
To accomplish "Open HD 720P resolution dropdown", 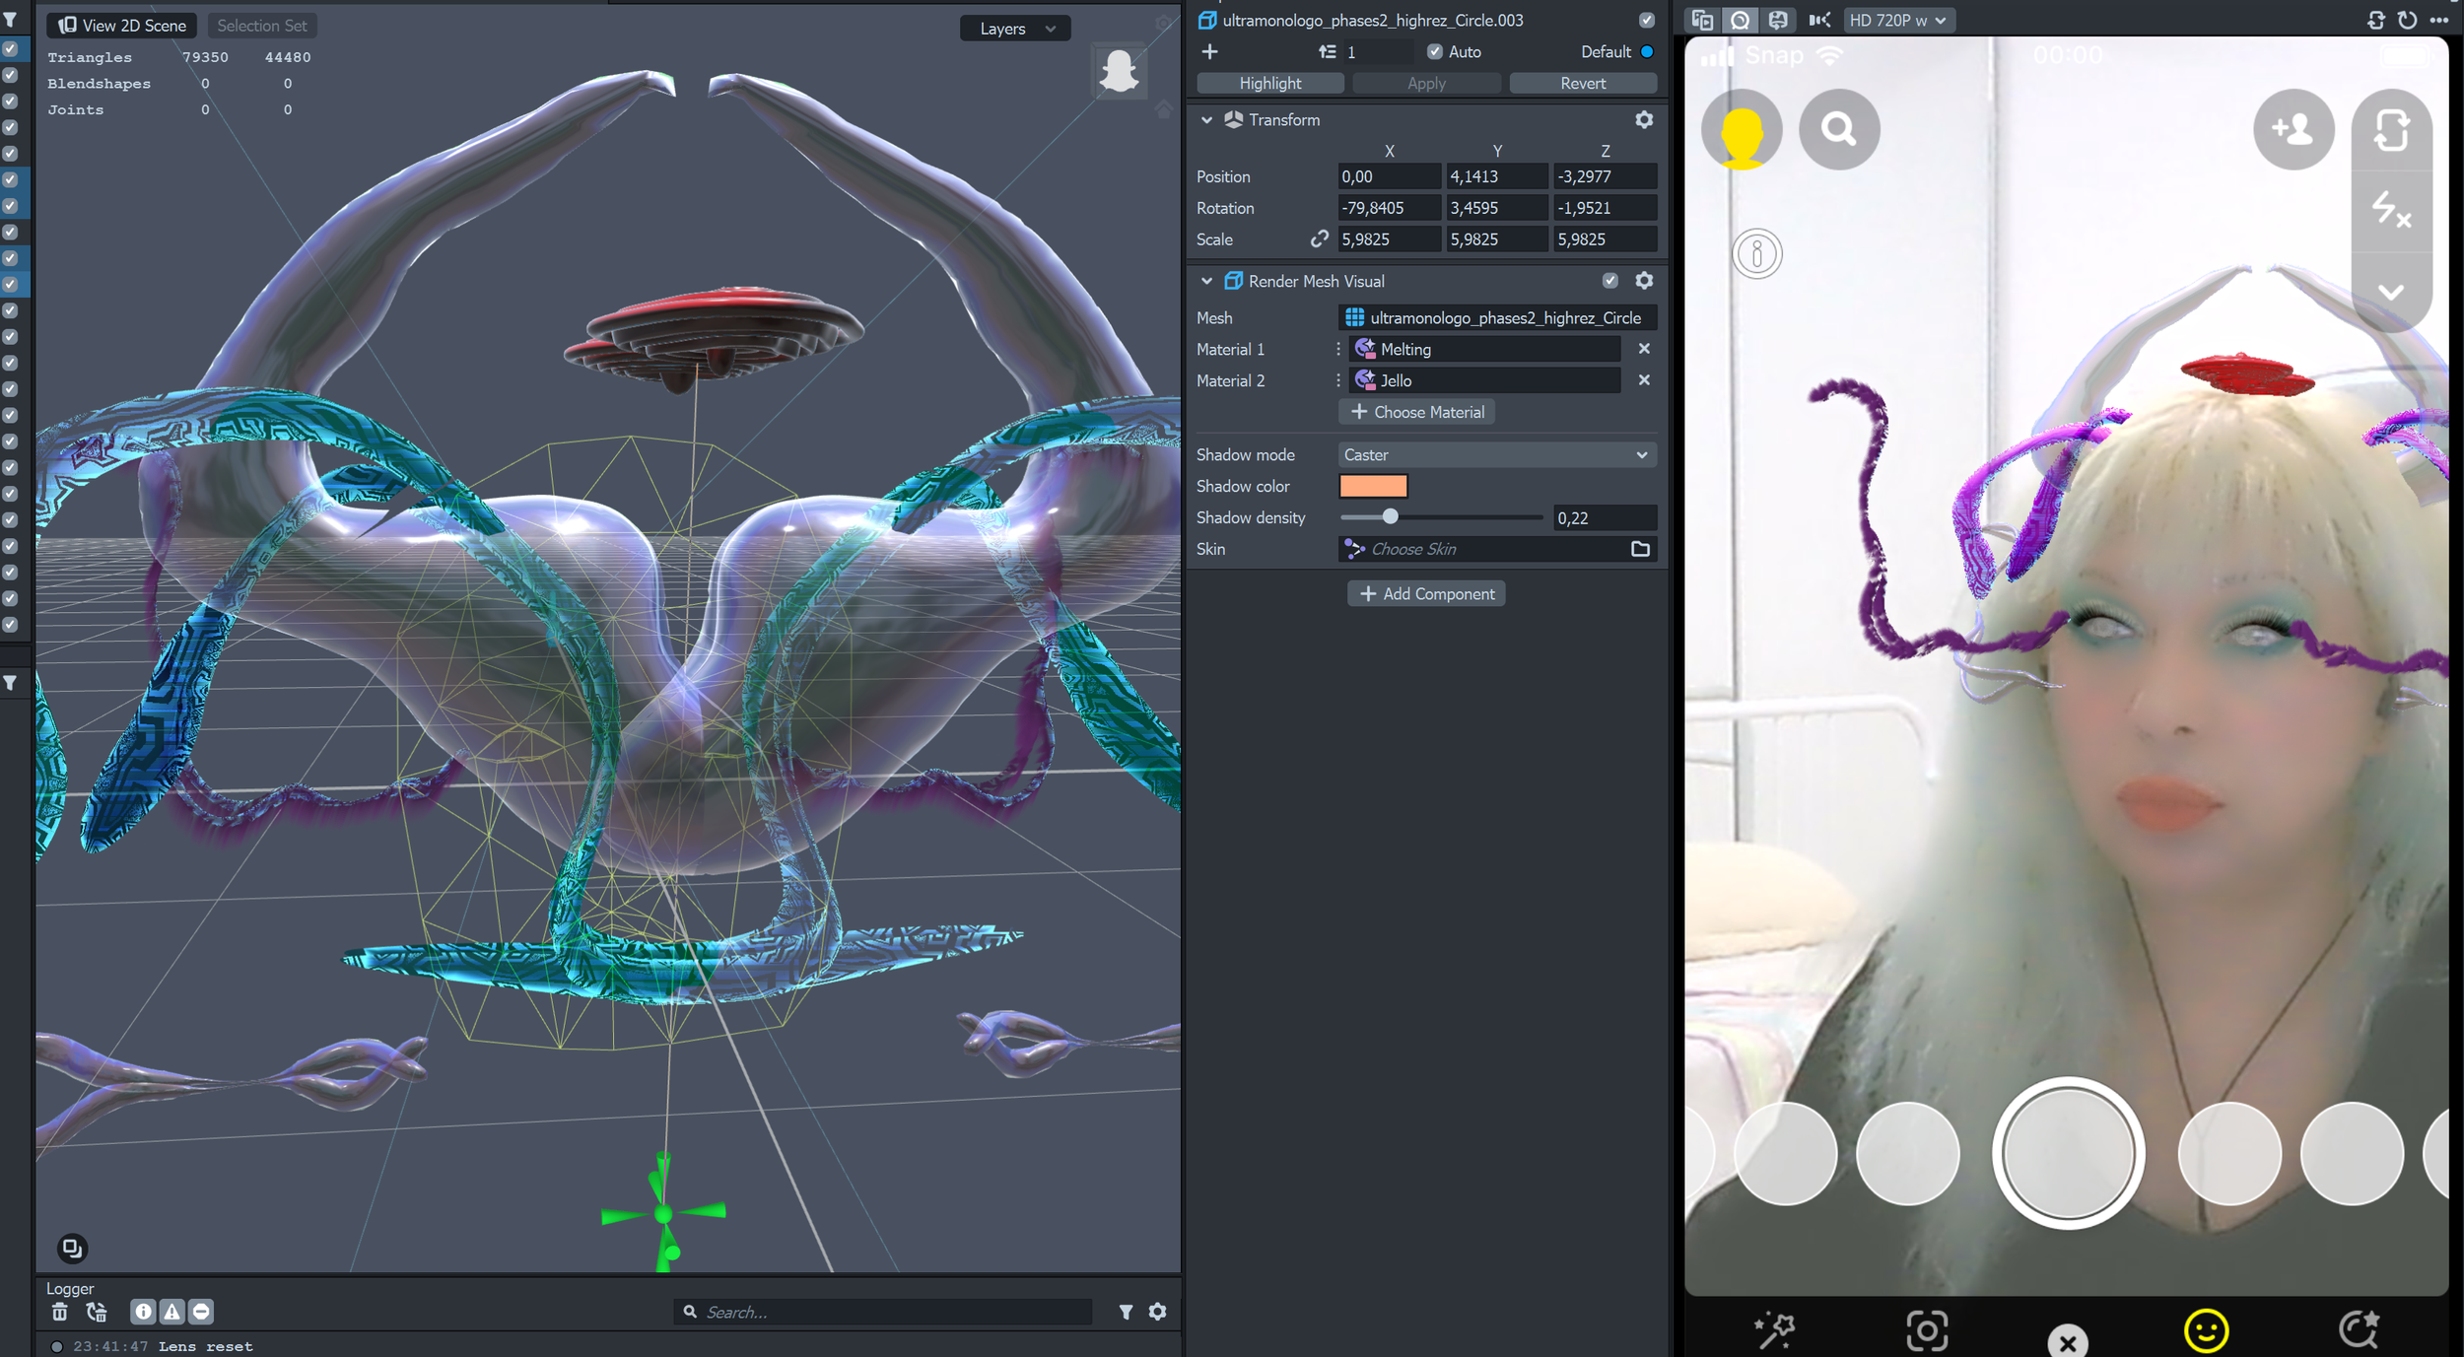I will [x=1898, y=20].
